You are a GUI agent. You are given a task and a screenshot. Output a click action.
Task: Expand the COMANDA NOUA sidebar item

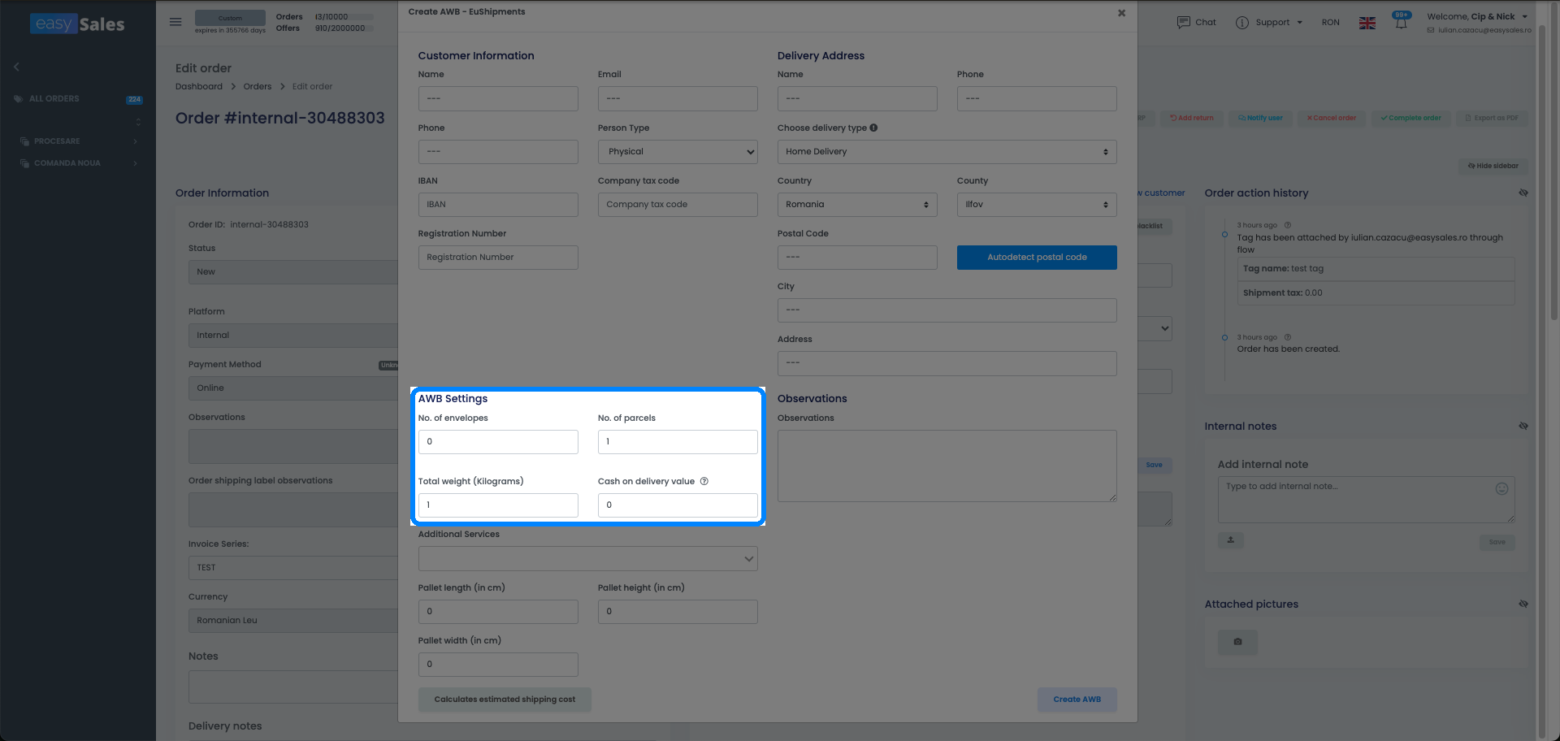click(79, 163)
